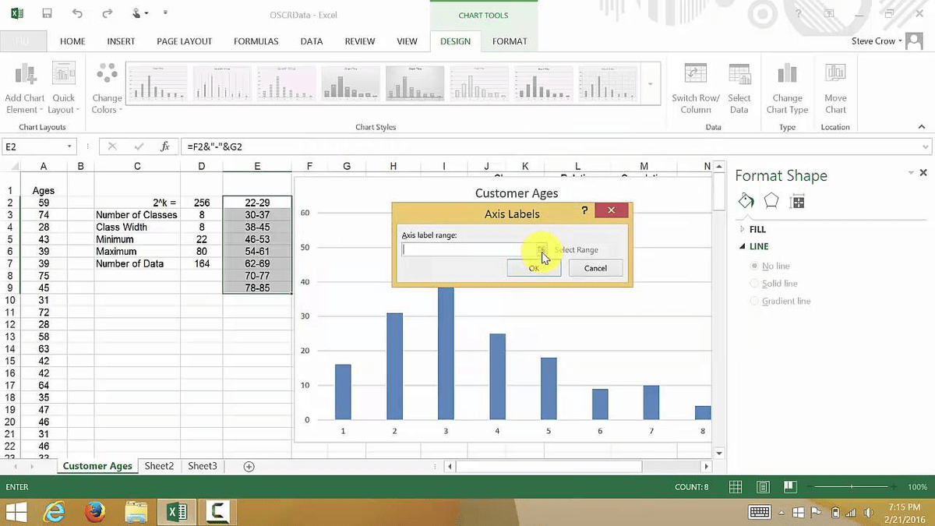Click the Axis label range input field
This screenshot has height=526, width=935.
coord(467,249)
